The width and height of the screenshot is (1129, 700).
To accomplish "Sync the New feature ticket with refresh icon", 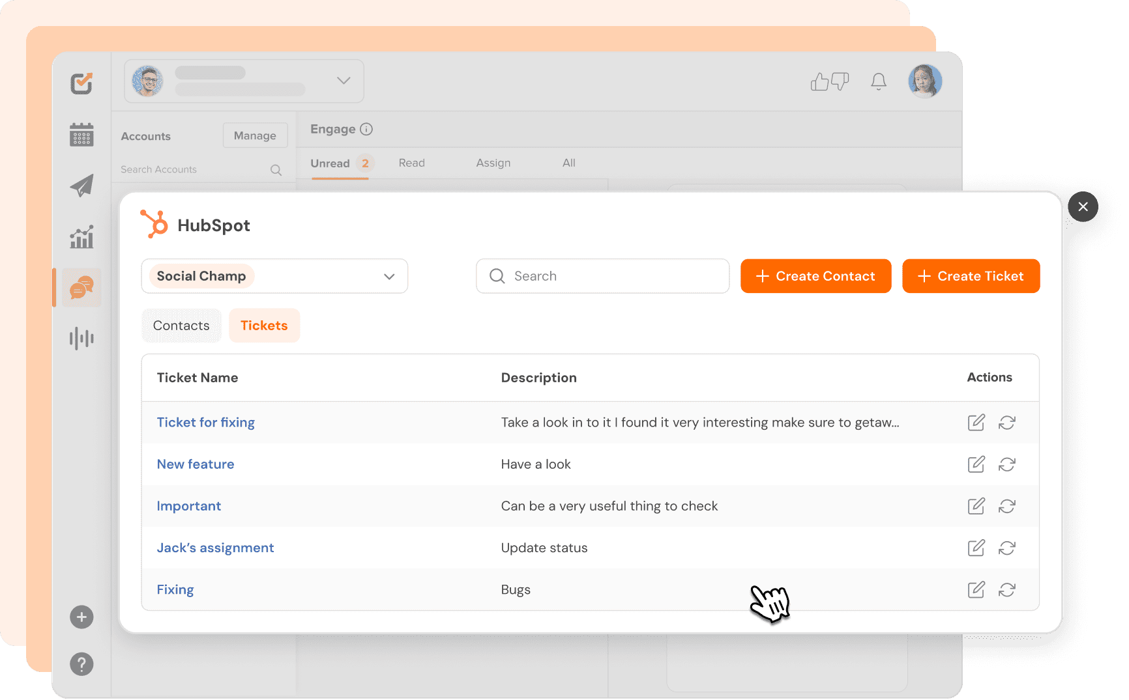I will 1007,464.
